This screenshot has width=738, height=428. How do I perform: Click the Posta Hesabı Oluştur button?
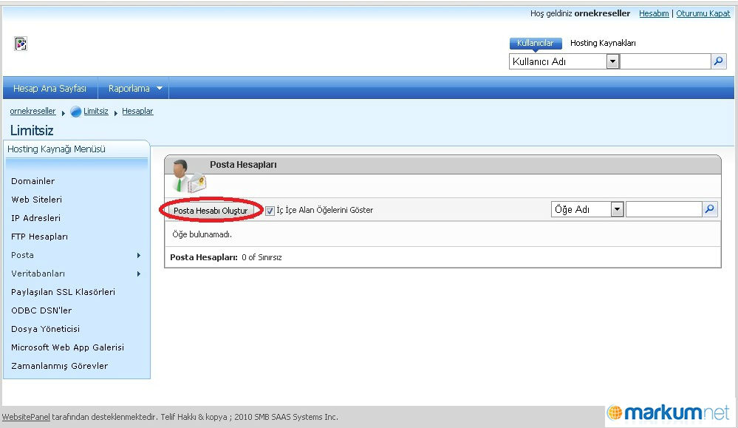(x=211, y=211)
